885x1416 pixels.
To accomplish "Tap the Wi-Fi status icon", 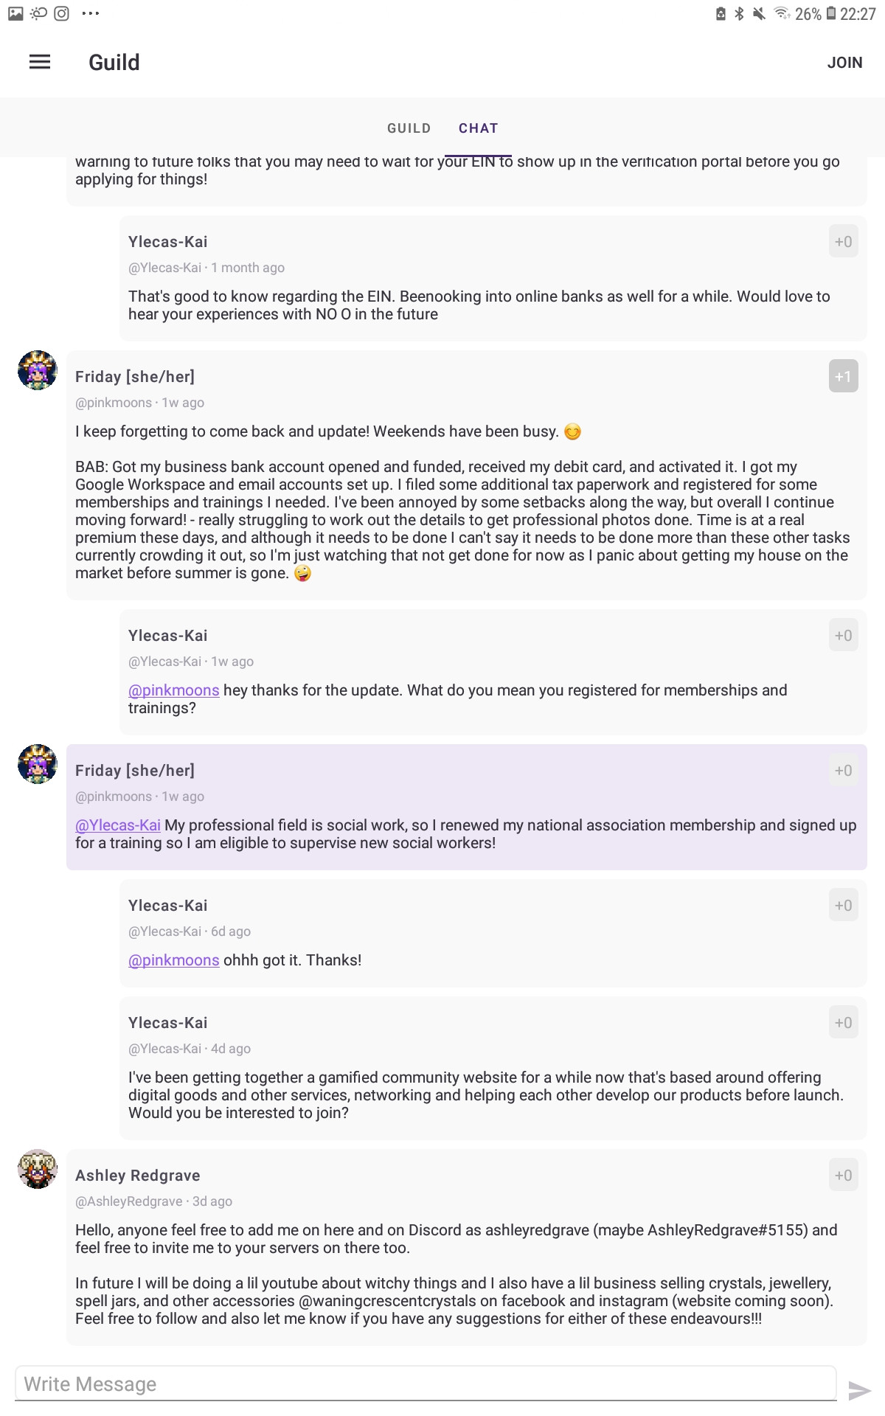I will point(782,13).
